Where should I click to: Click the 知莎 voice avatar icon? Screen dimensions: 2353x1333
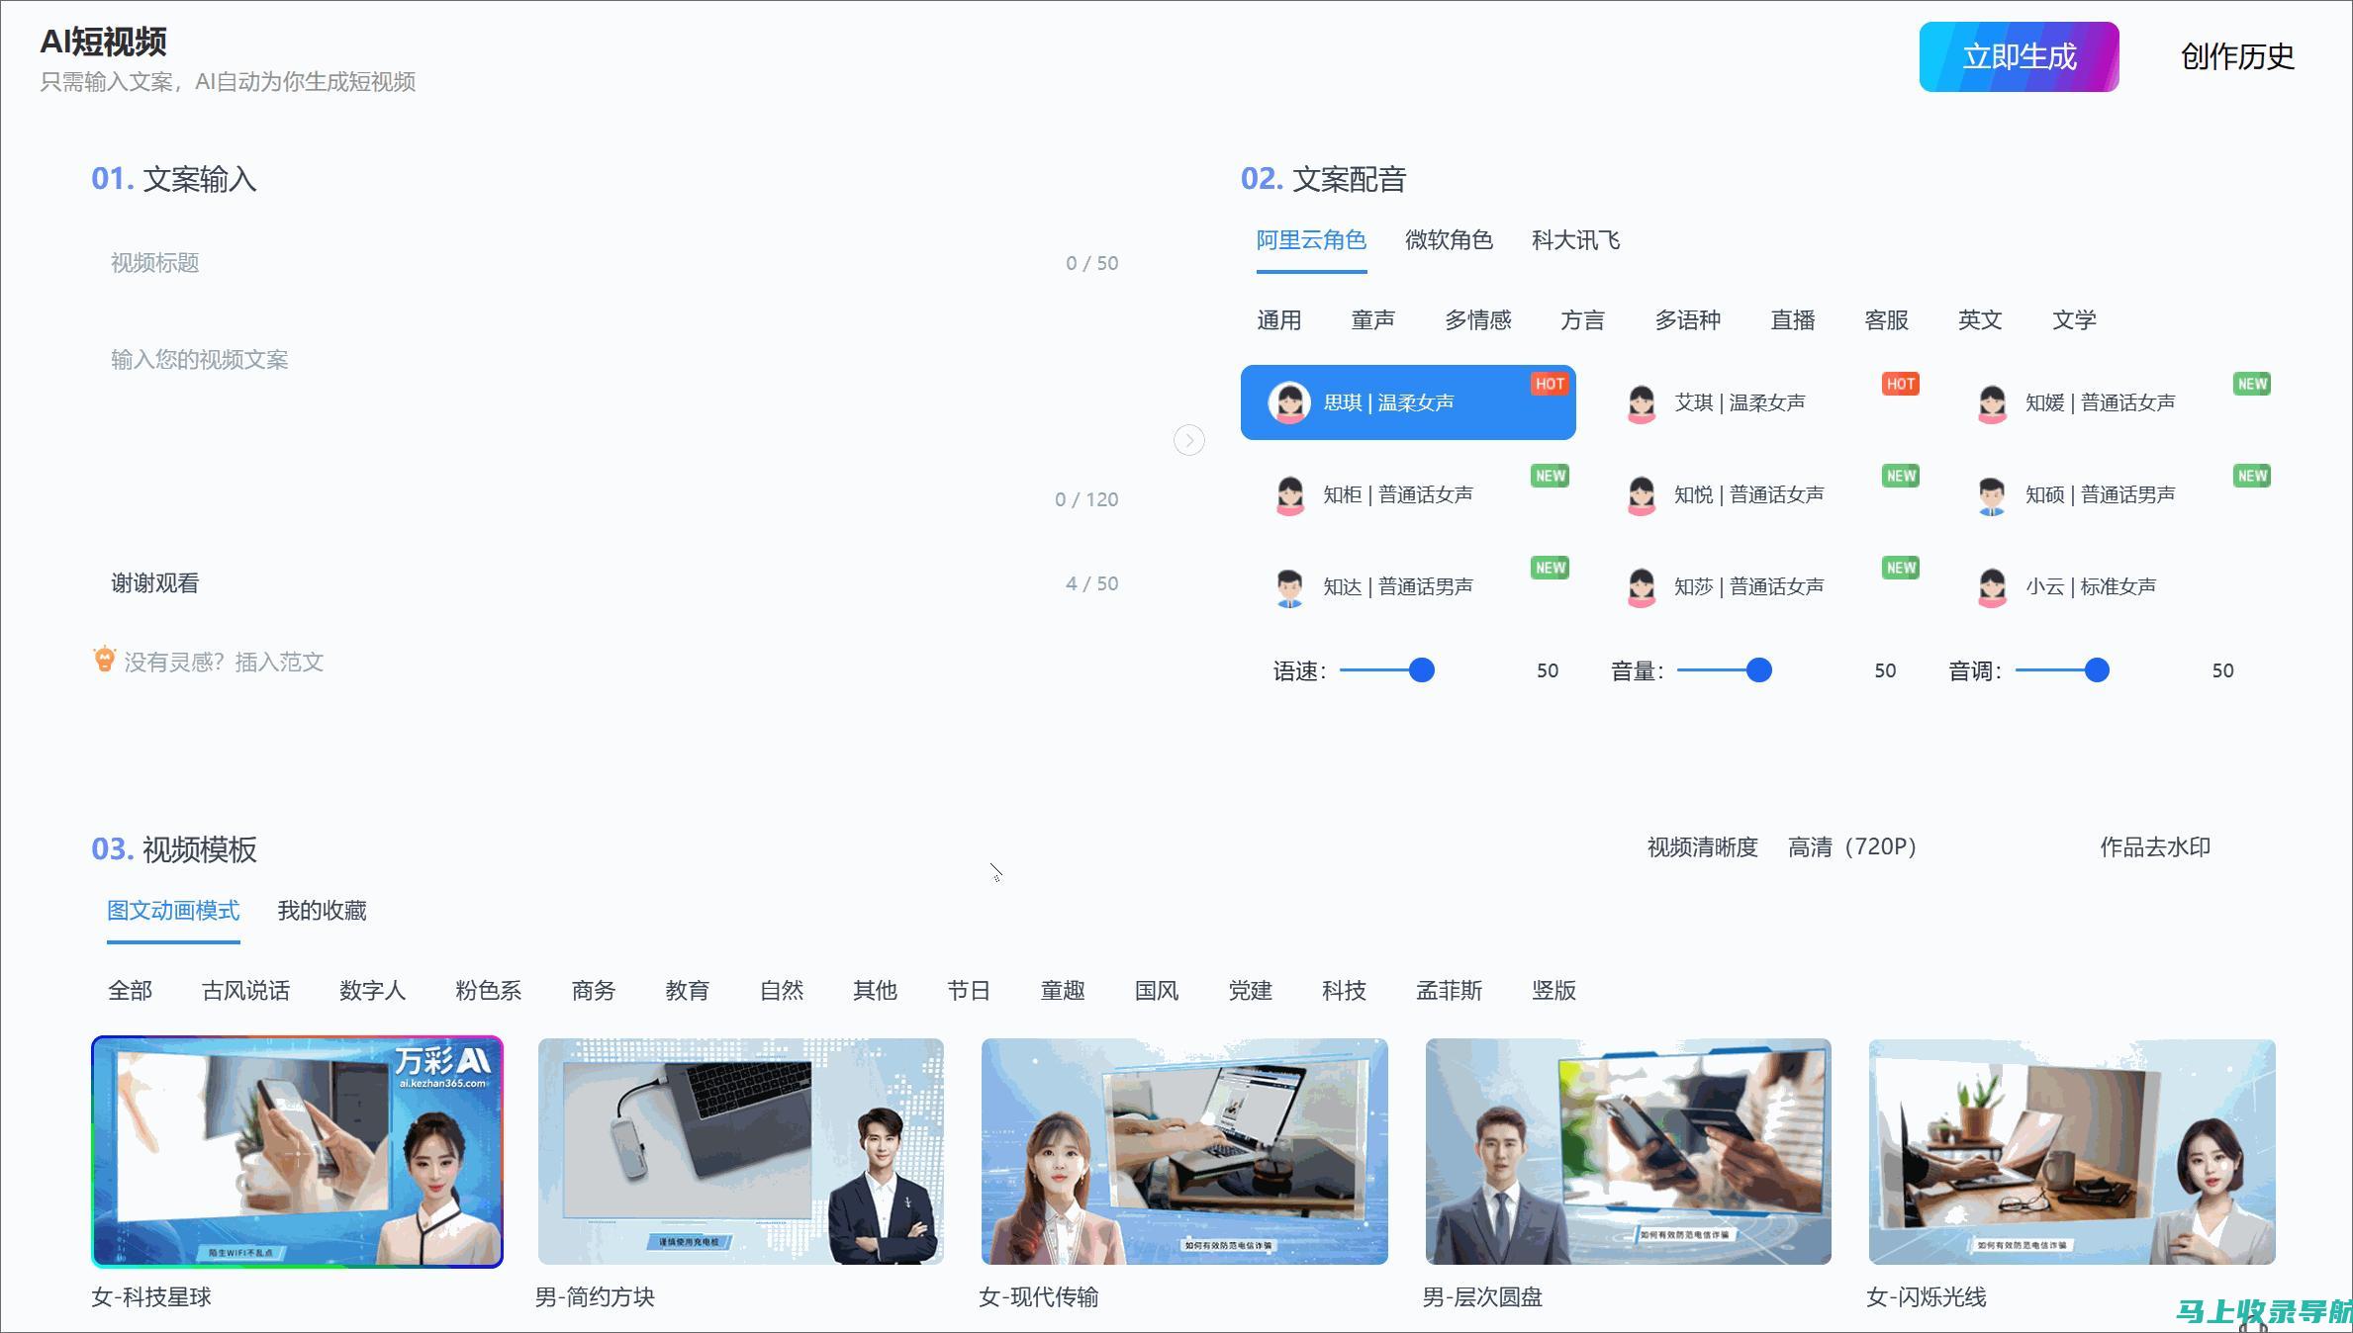pyautogui.click(x=1642, y=587)
